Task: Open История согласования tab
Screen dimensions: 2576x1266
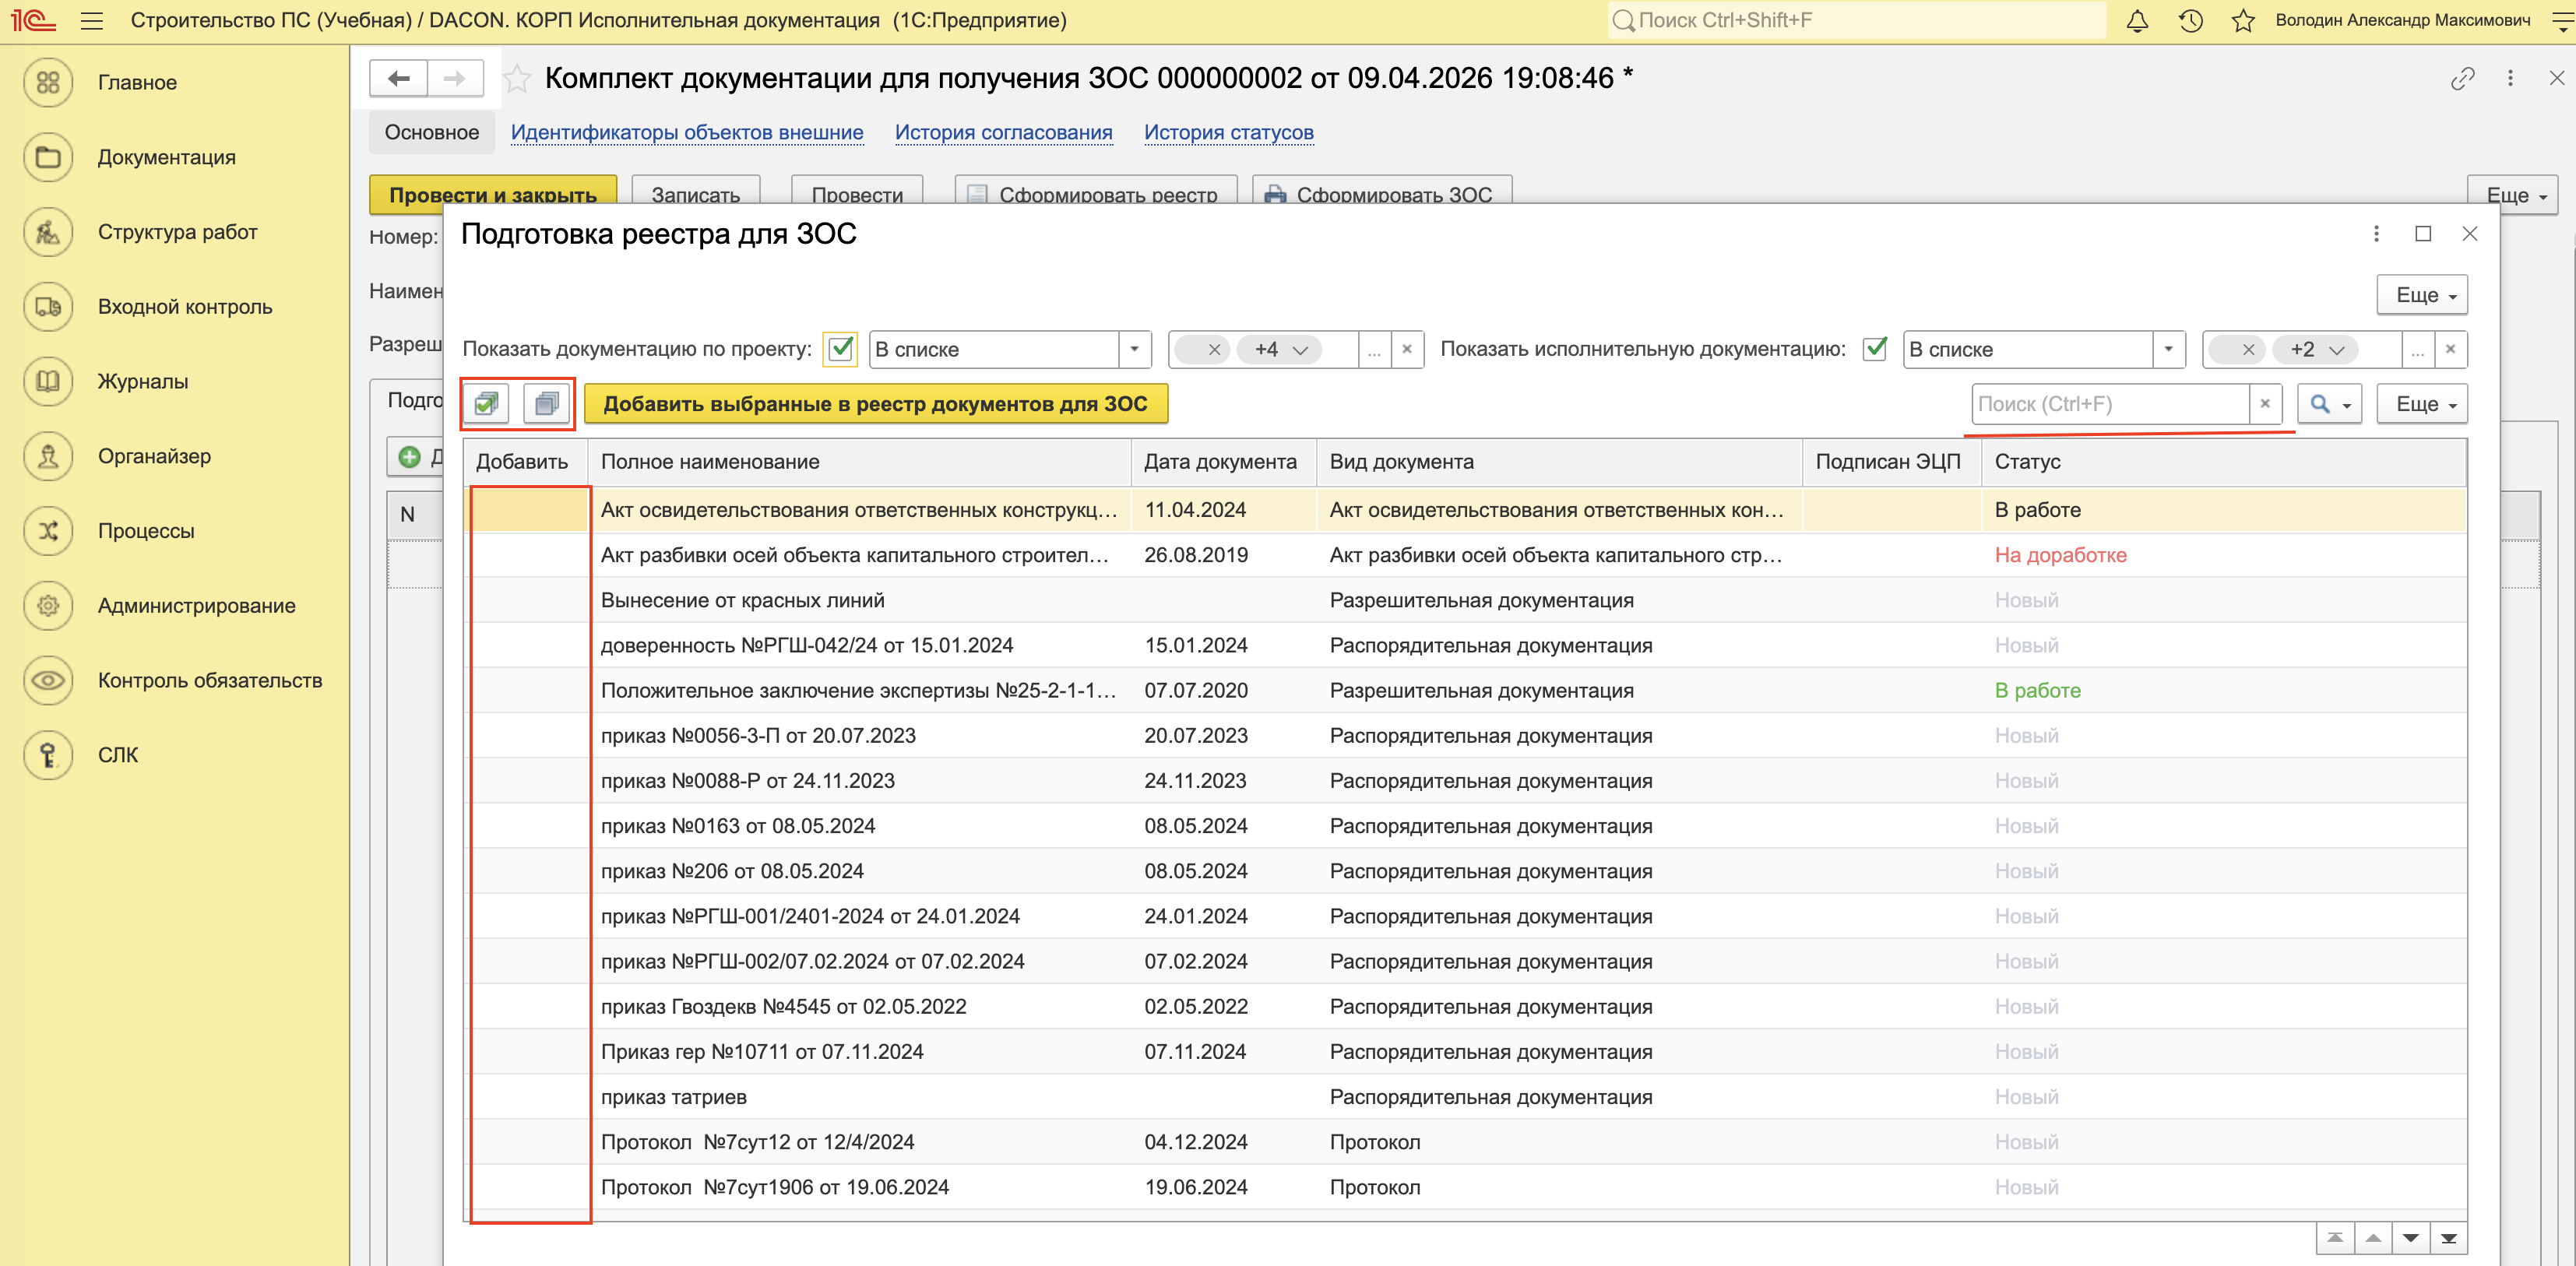Action: 1003,133
